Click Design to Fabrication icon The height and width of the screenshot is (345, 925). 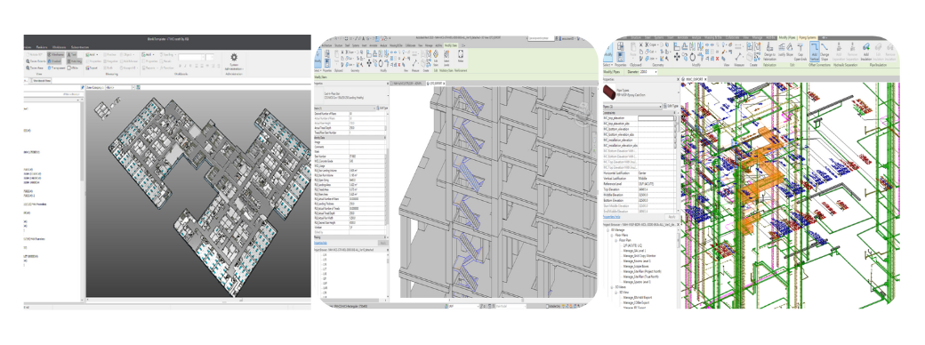(x=769, y=52)
